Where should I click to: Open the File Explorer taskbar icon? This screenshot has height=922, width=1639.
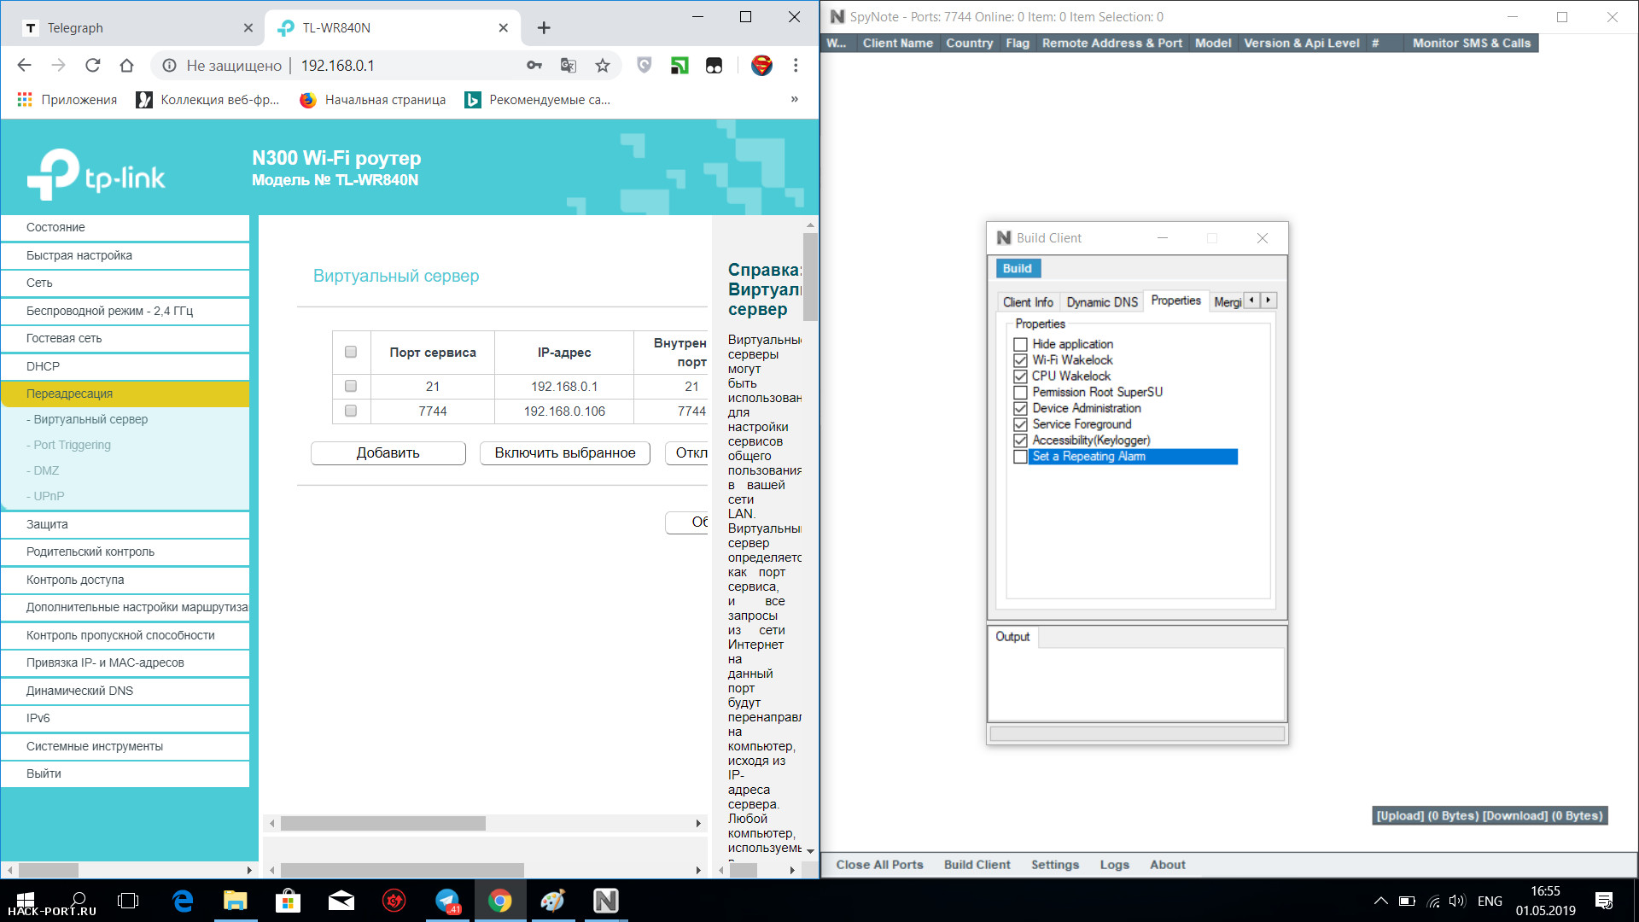point(235,901)
